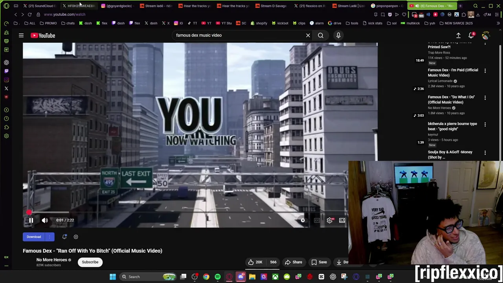Open more options for Soulja Boy video
The height and width of the screenshot is (283, 503).
pyautogui.click(x=485, y=153)
